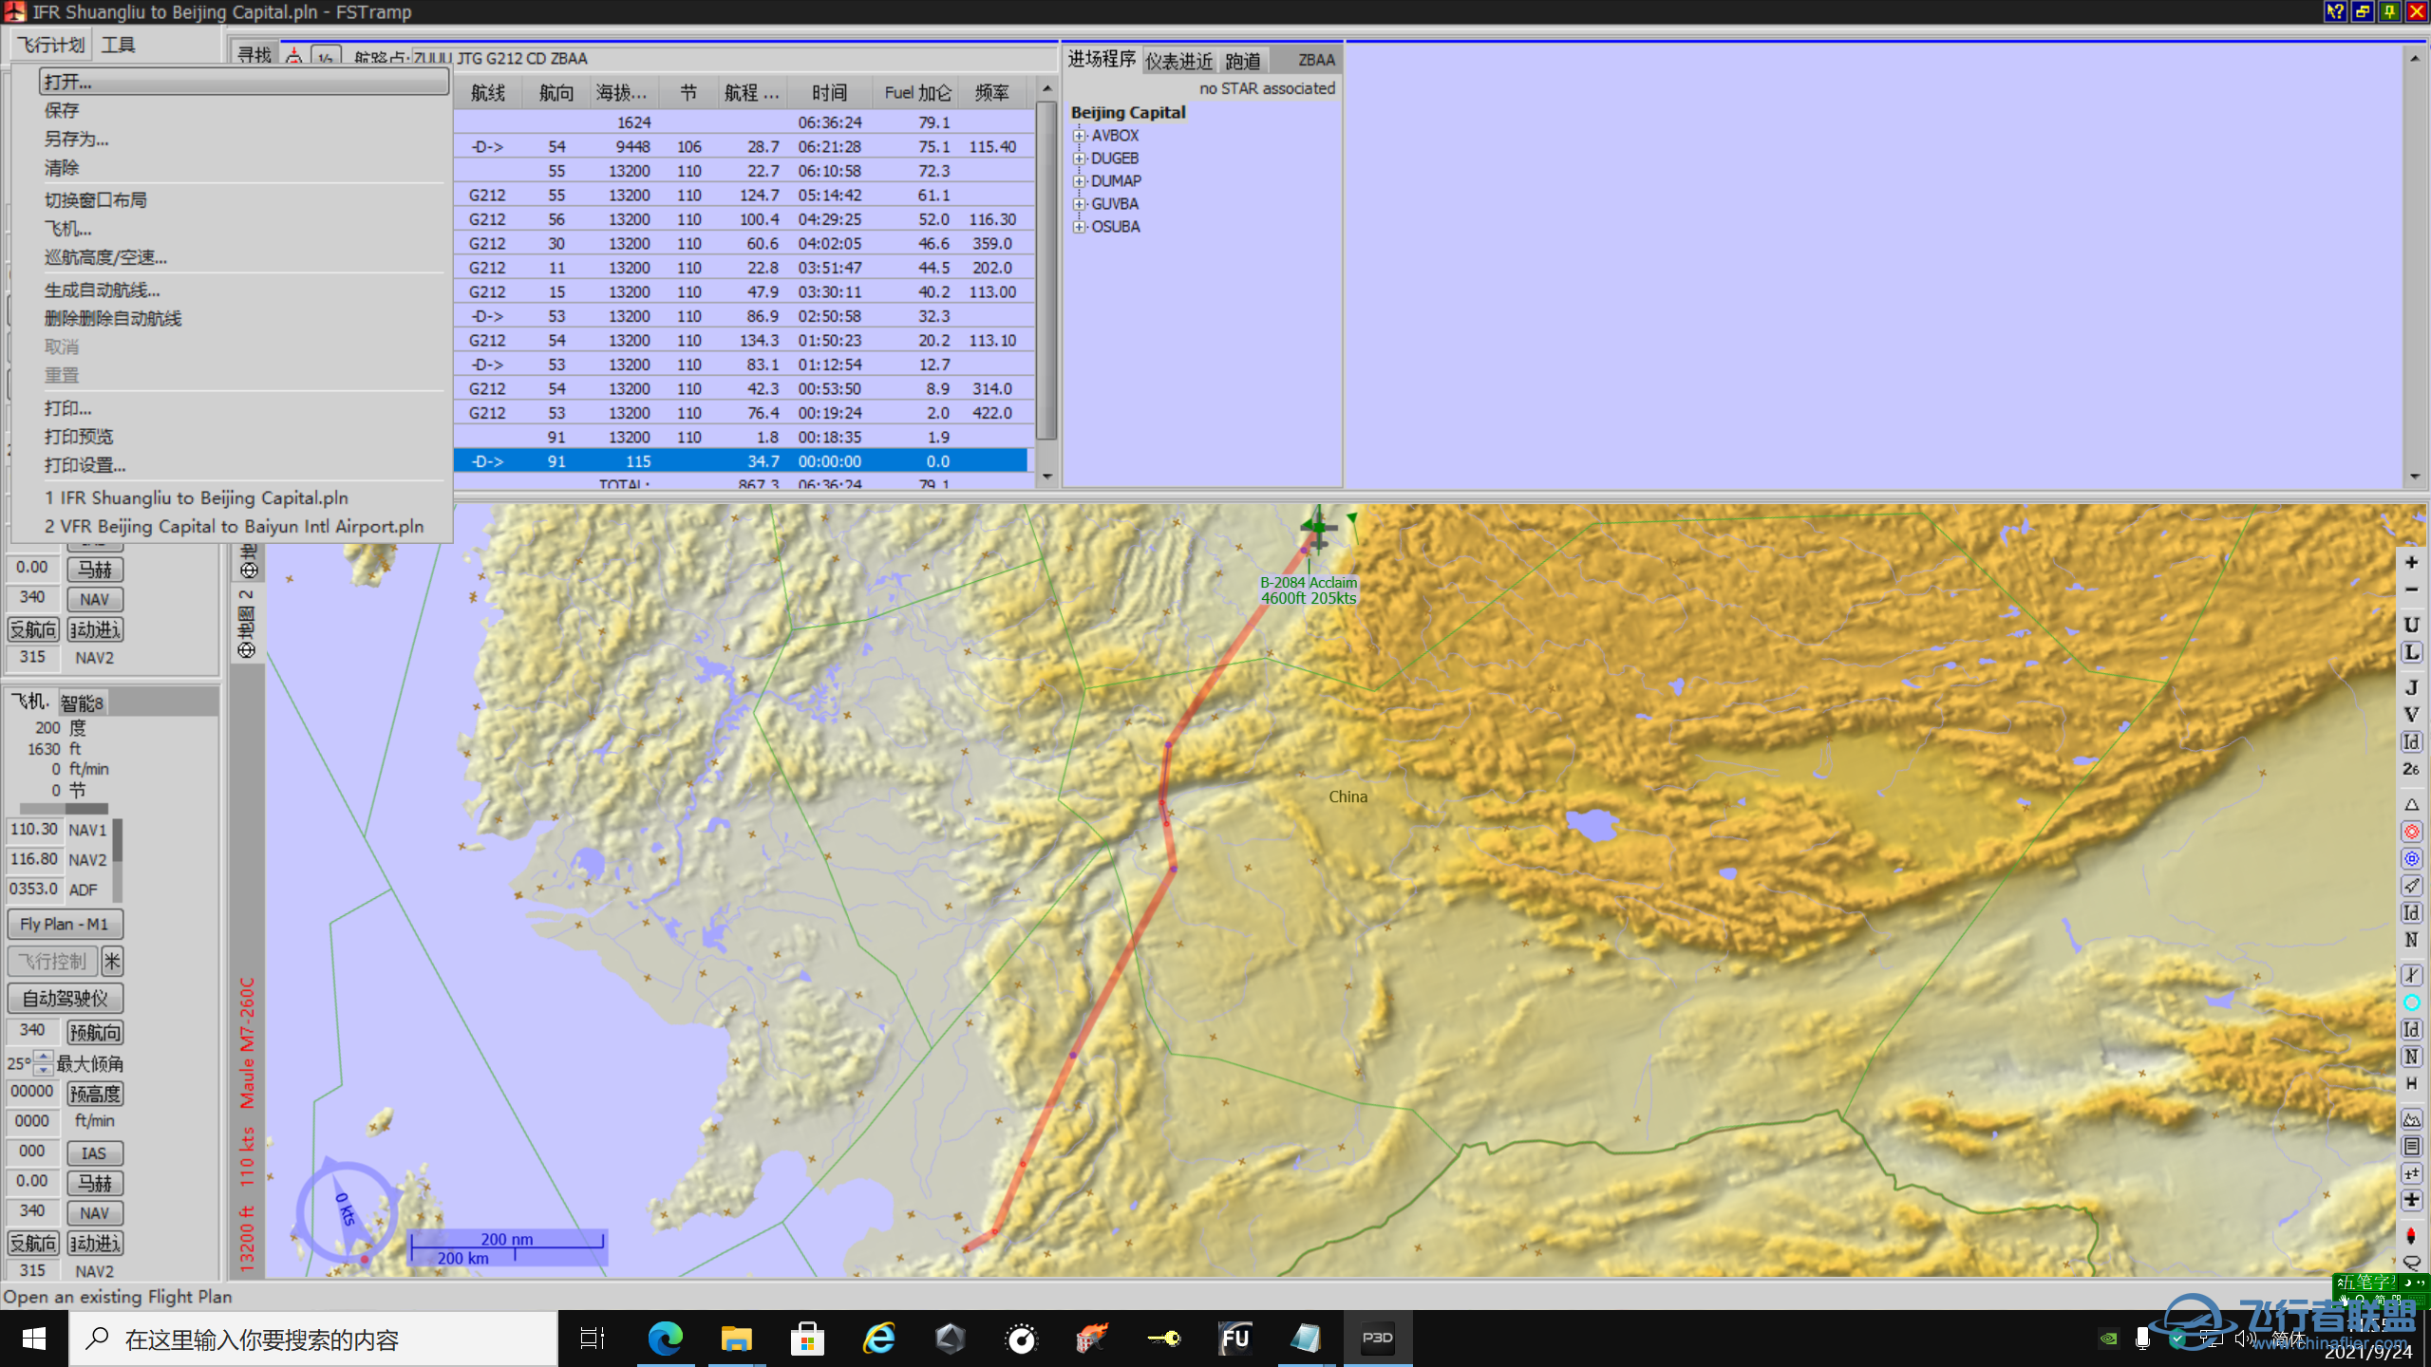Toggle the list document map icon
The height and width of the screenshot is (1367, 2431).
[x=2411, y=1147]
